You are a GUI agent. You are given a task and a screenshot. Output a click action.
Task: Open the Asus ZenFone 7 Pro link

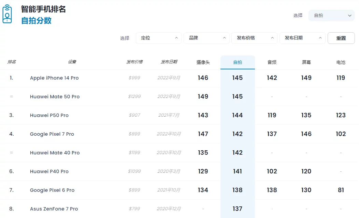(54, 209)
